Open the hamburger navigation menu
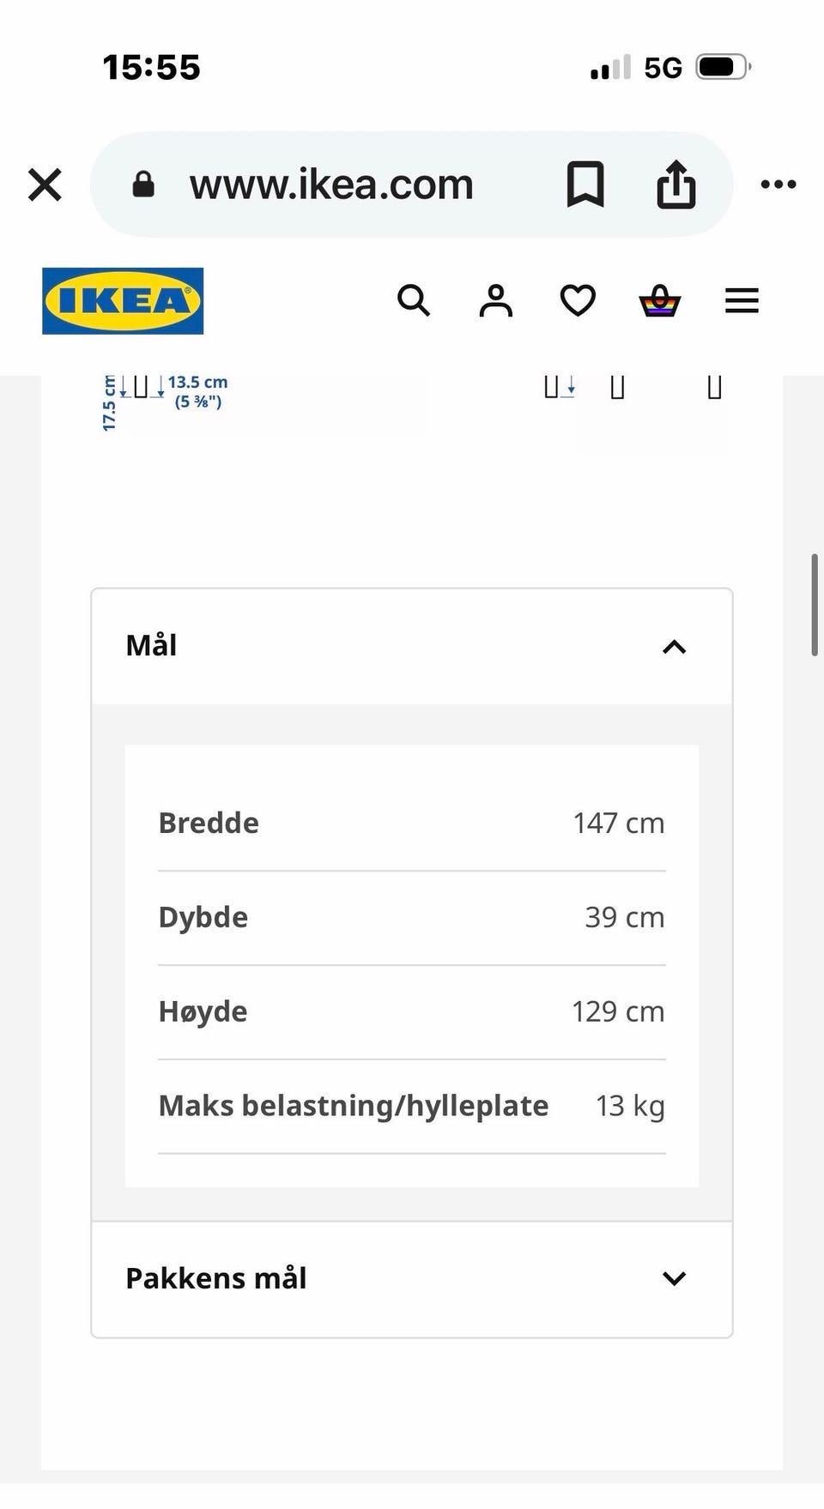 742,301
